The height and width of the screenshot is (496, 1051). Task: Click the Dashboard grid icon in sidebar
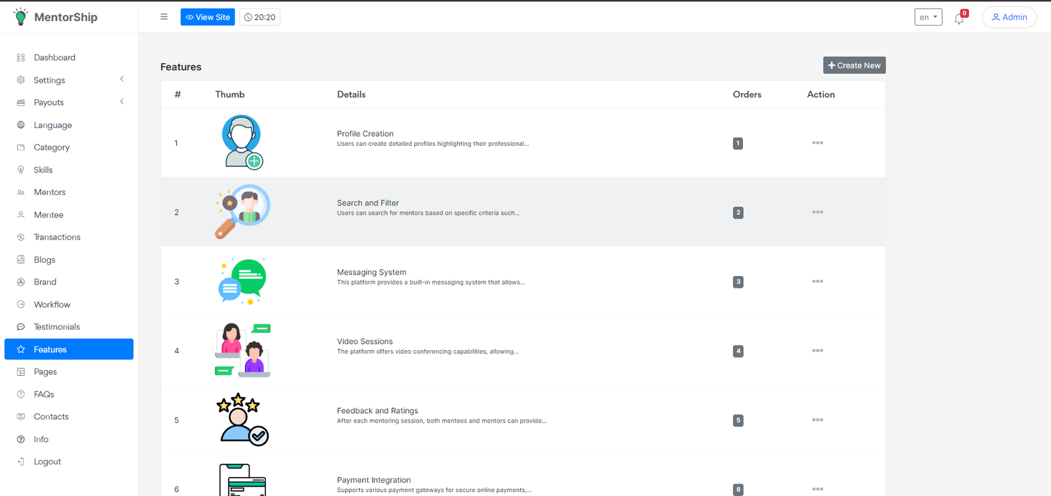[21, 58]
